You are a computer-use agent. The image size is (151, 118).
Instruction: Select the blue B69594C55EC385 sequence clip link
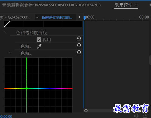[57, 18]
